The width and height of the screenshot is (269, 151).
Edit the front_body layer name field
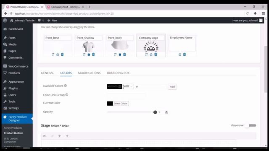120,38
